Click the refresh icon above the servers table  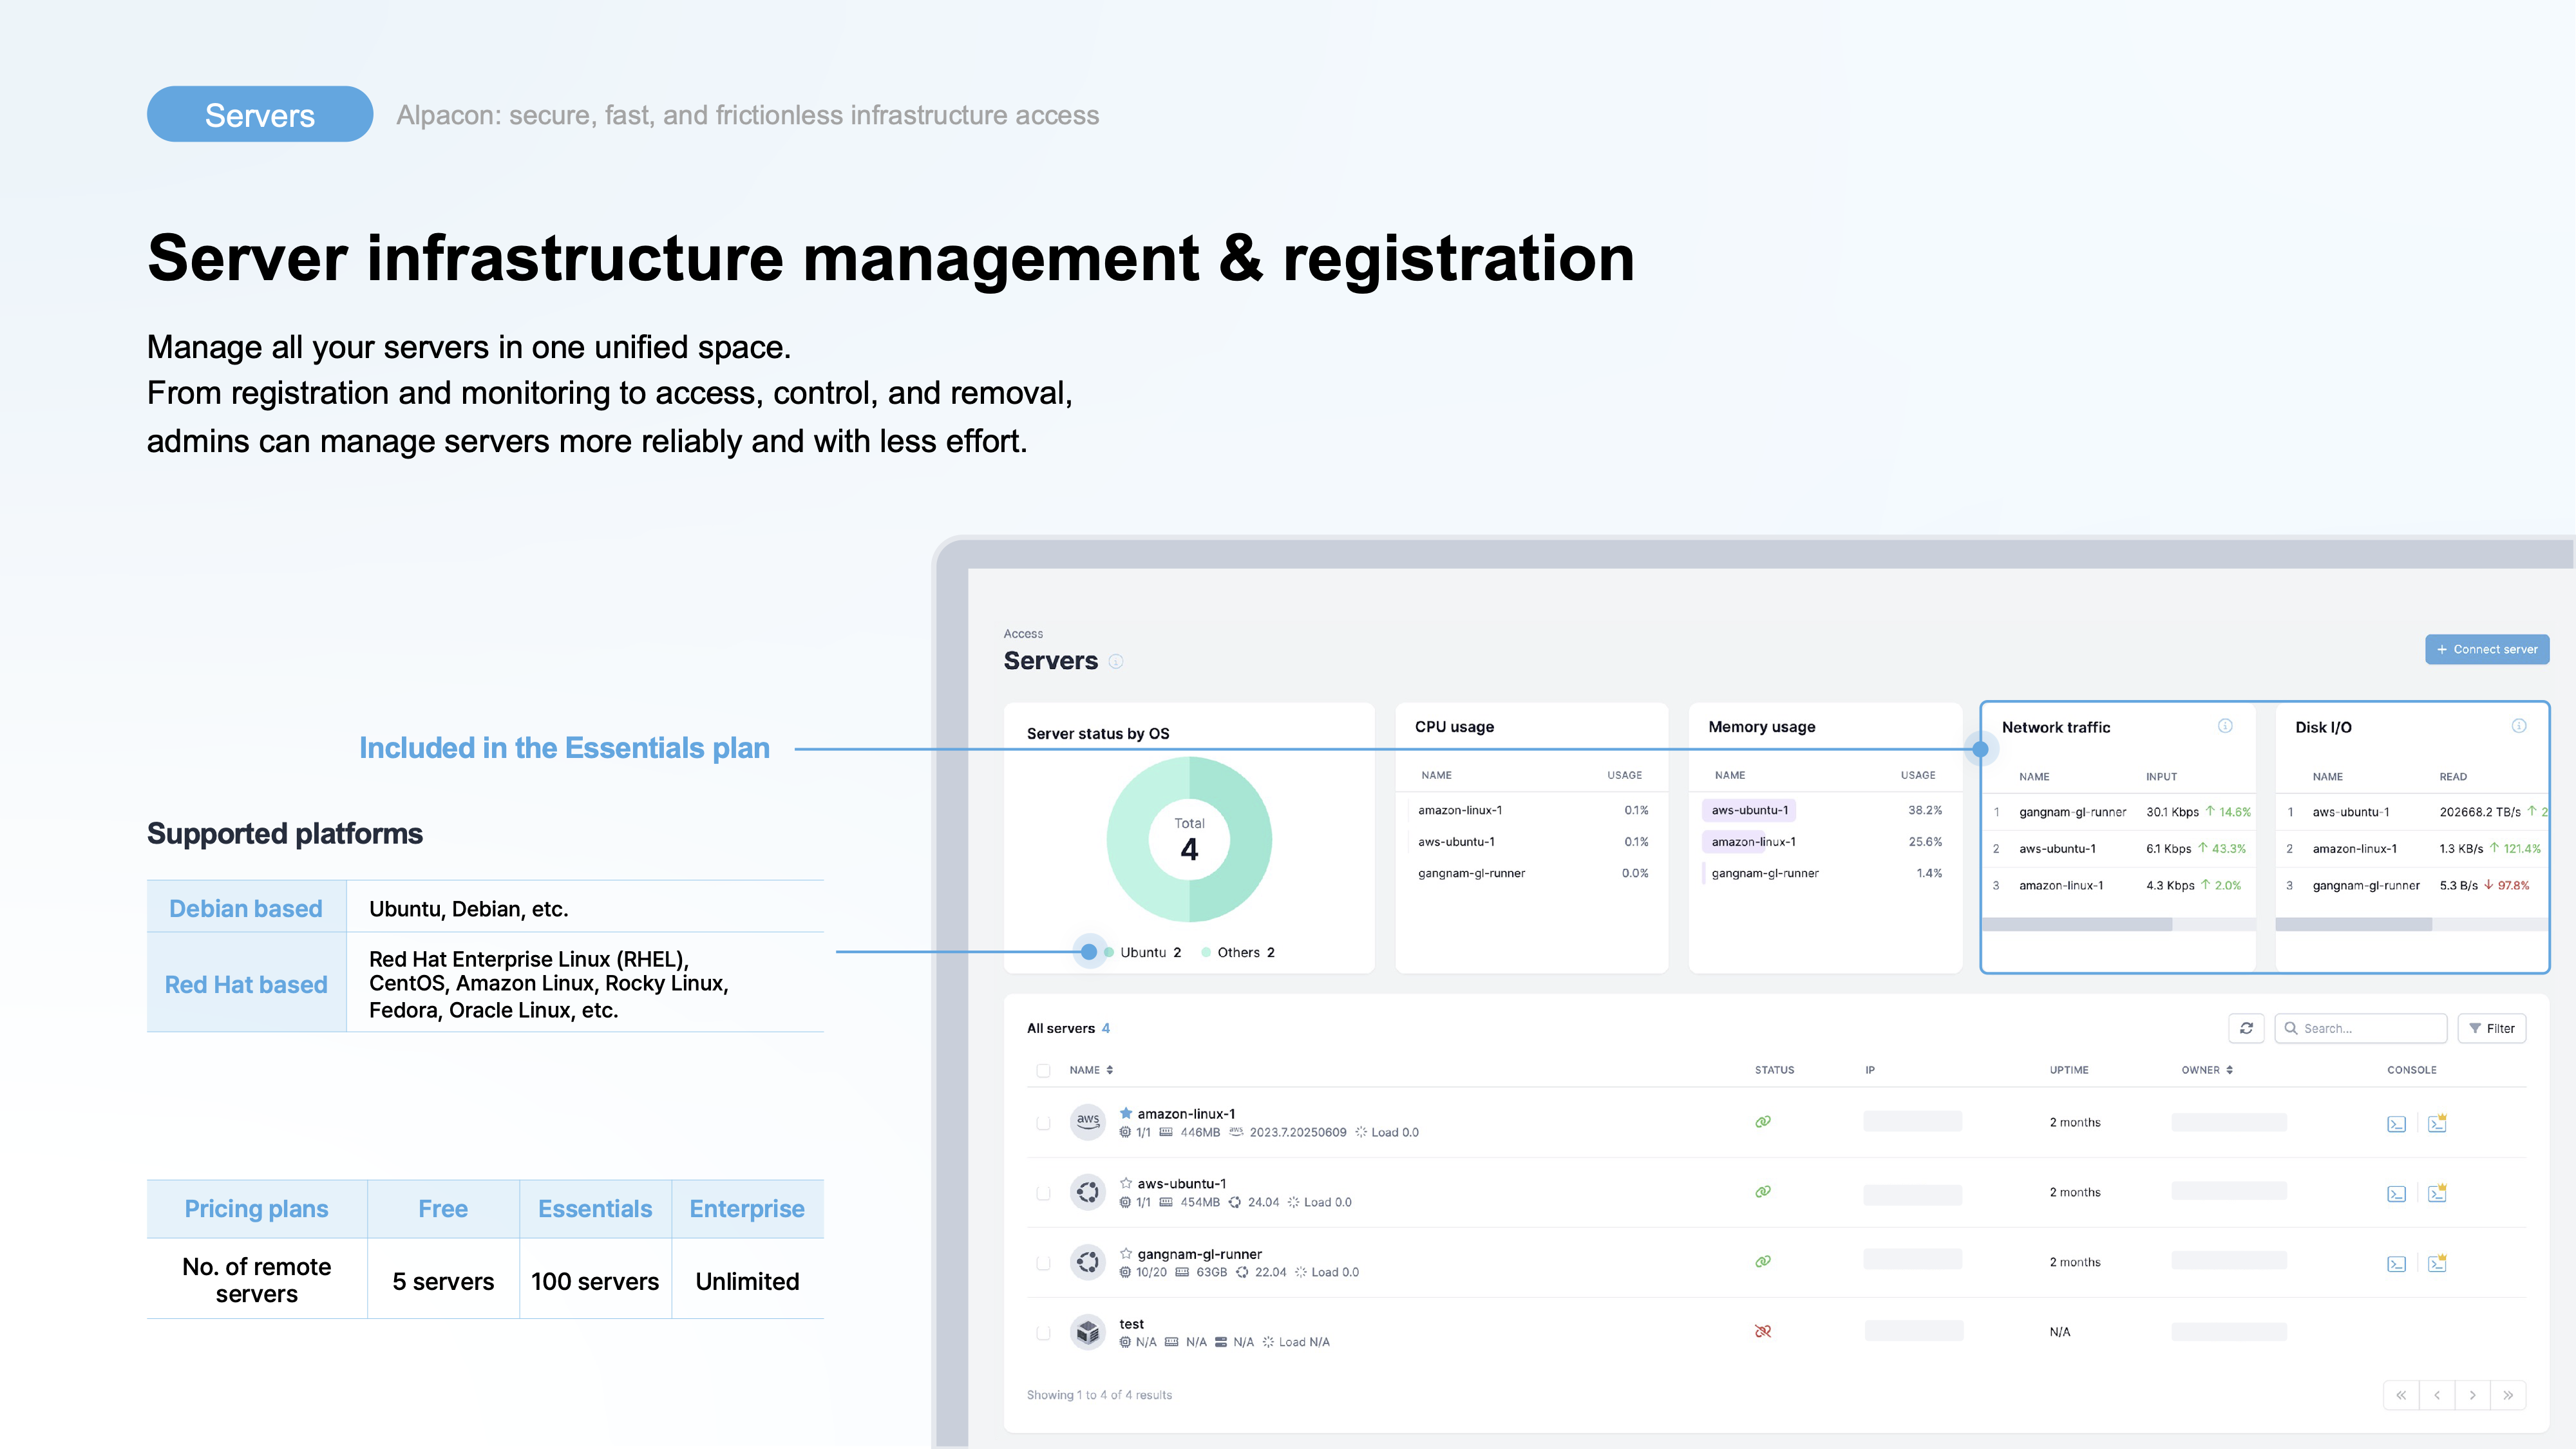click(2246, 1028)
